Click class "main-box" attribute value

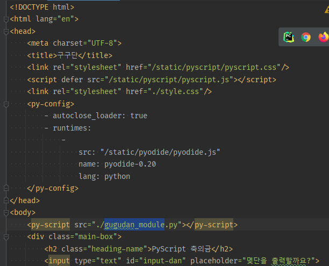[96, 237]
